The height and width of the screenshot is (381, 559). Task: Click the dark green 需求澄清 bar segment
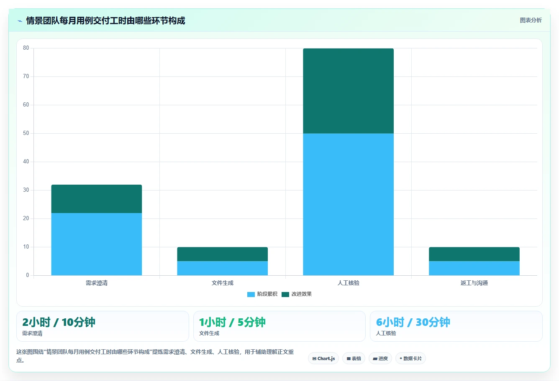click(x=97, y=199)
